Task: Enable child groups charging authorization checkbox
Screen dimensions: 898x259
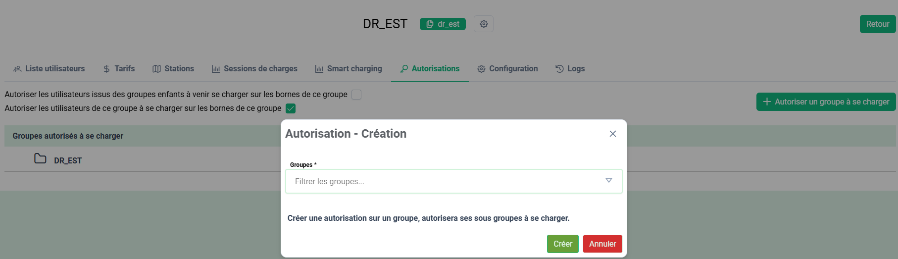Action: click(356, 95)
